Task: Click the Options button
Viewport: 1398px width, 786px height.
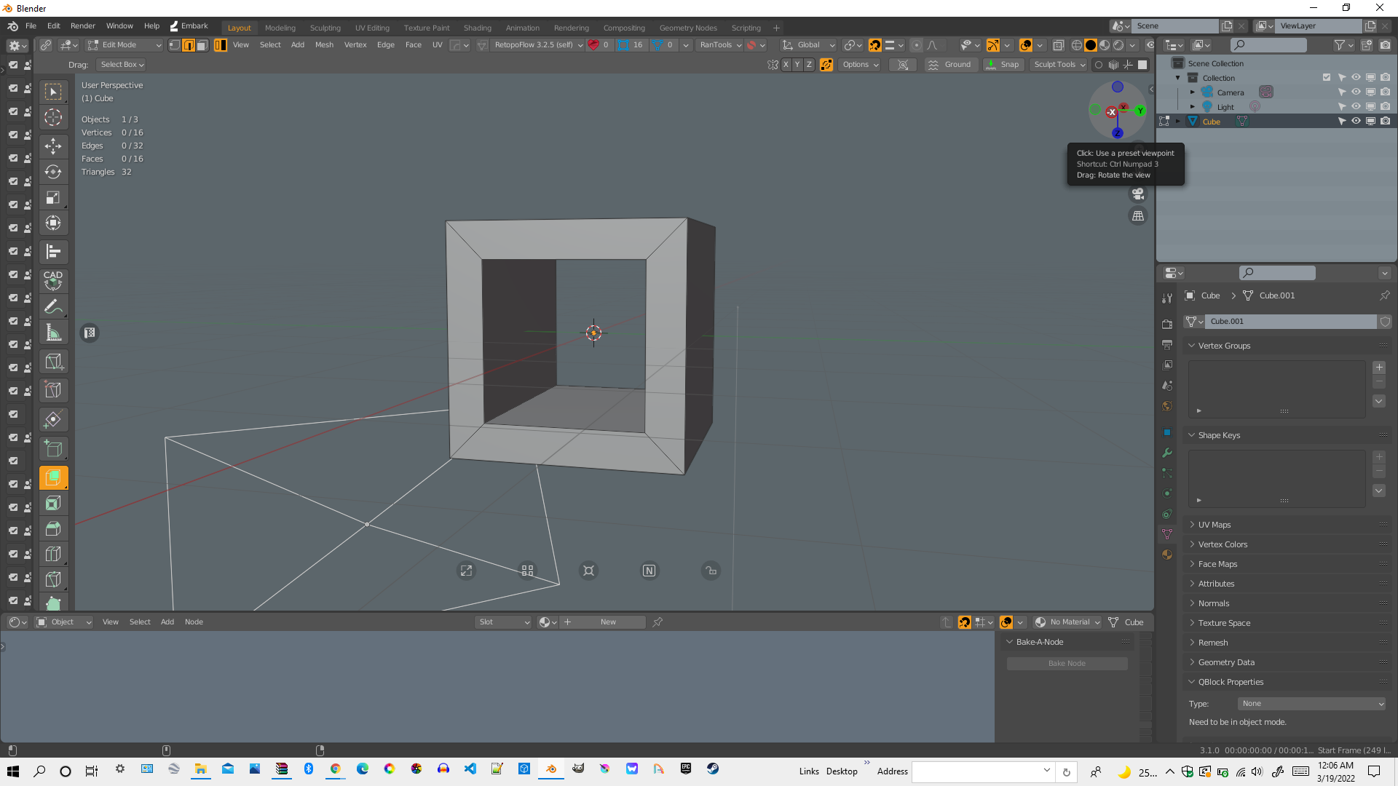Action: 860,65
